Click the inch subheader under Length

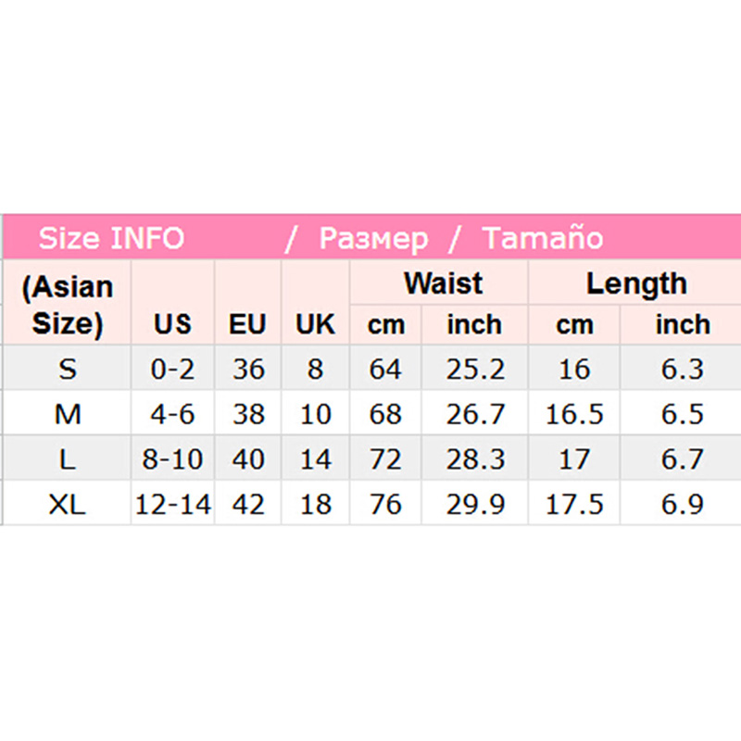pyautogui.click(x=683, y=325)
